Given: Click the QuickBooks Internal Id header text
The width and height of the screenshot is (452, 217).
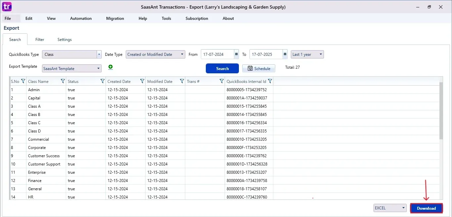Looking at the screenshot, I should click(x=247, y=82).
